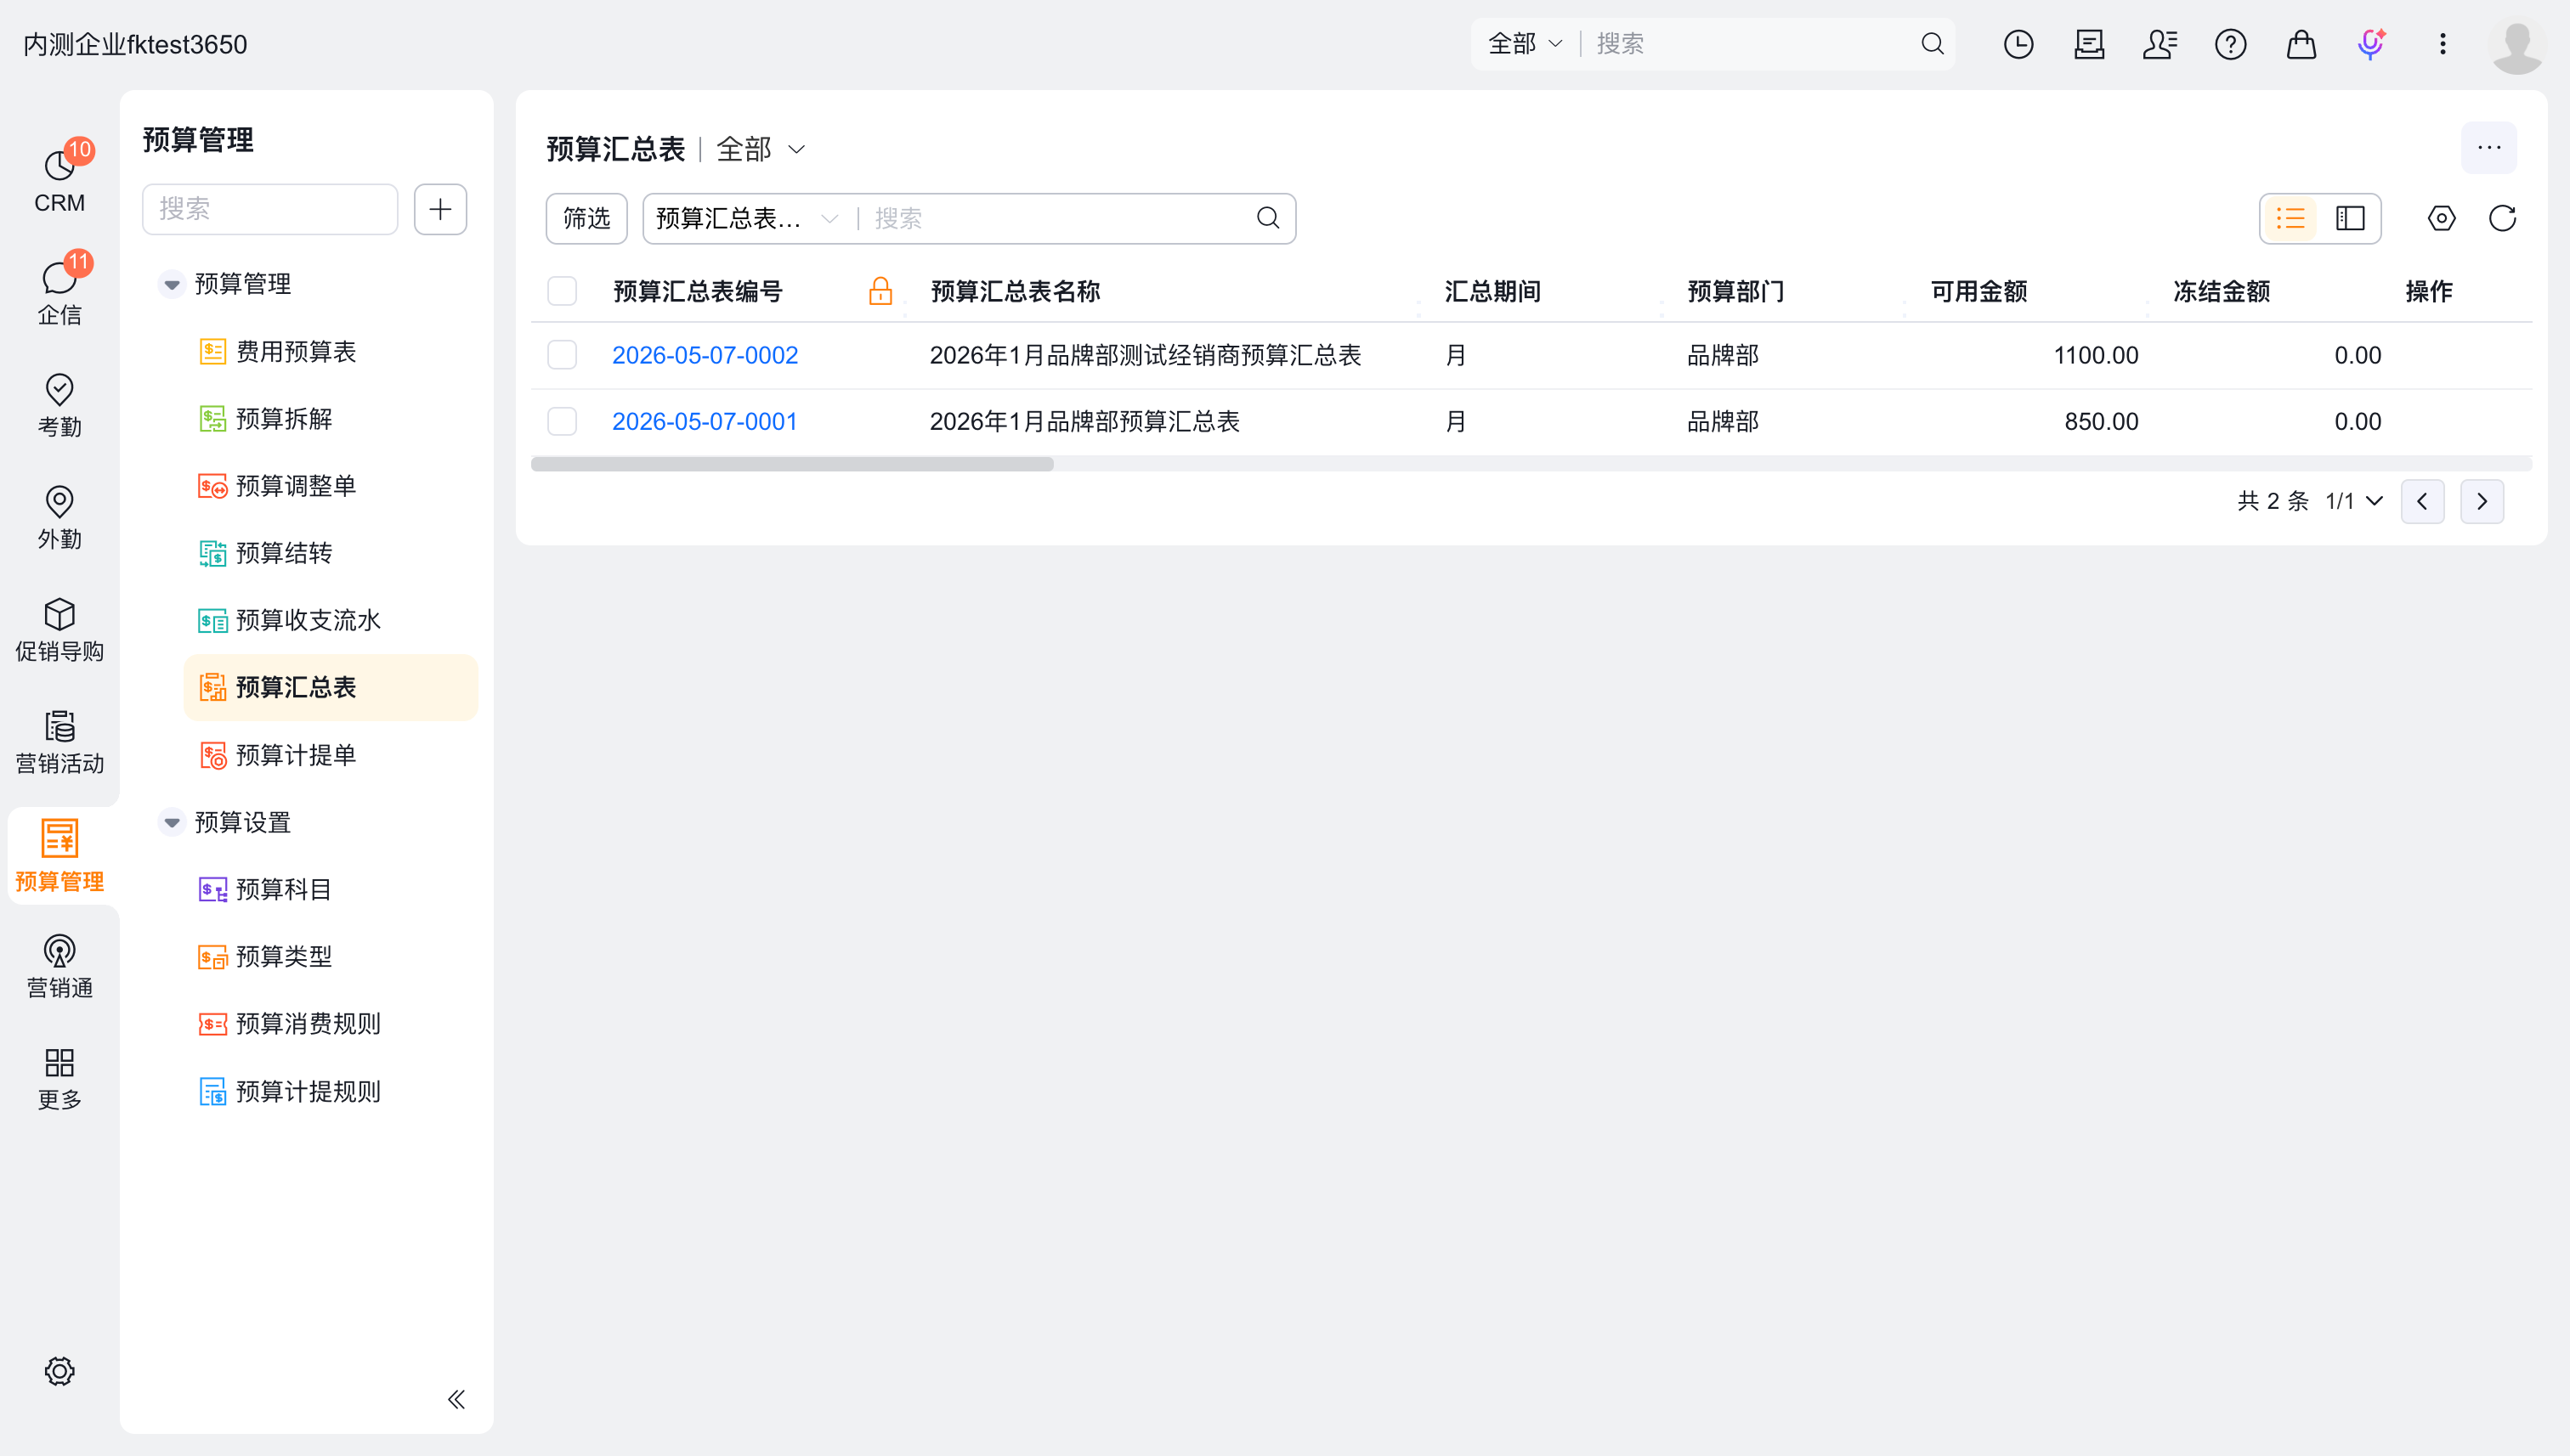This screenshot has height=1456, width=2570.
Task: Open the column settings hexagon icon
Action: coord(2441,218)
